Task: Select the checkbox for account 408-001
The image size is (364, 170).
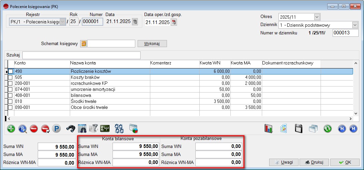Action: (x=11, y=95)
